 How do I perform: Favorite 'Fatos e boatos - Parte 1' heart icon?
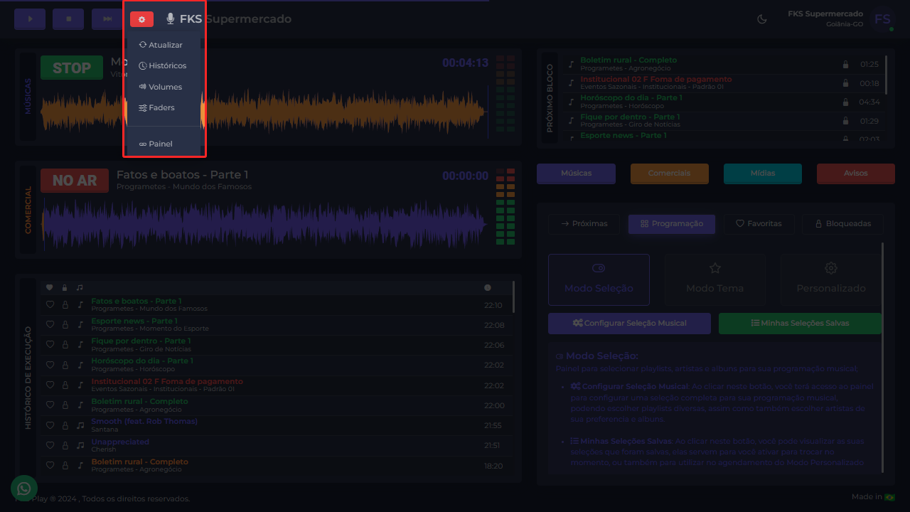(50, 305)
